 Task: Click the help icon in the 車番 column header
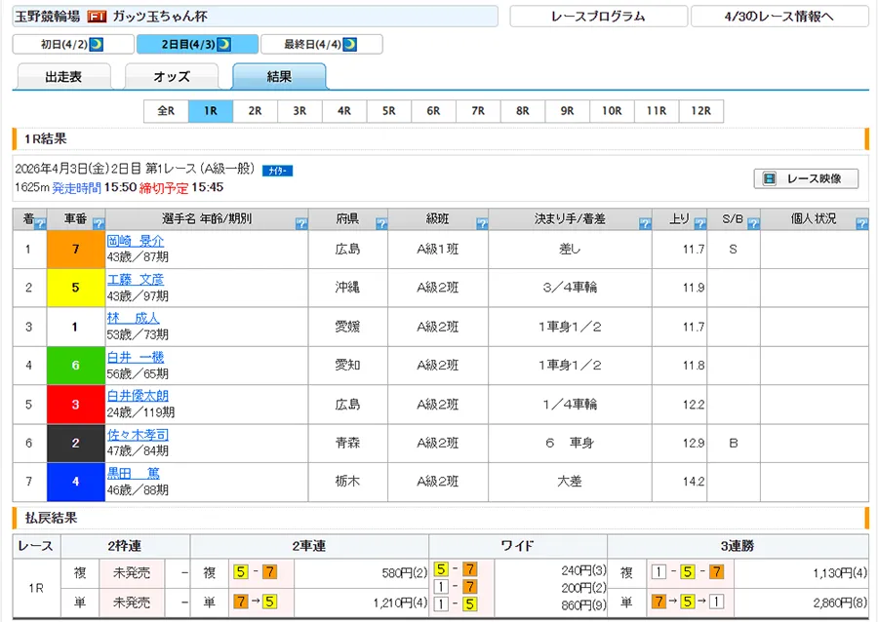(x=97, y=224)
